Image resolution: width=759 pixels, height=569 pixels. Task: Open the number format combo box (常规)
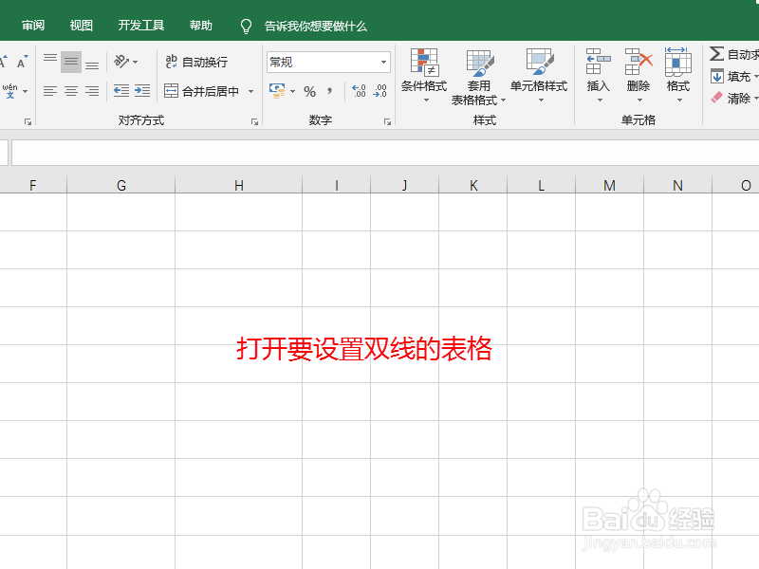pos(328,62)
